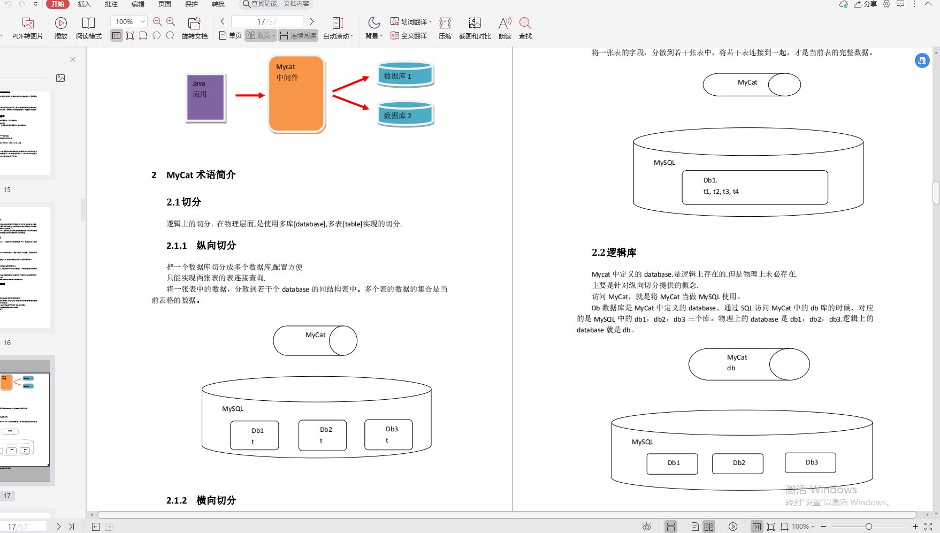Switch to the 插入 tab
The image size is (940, 533).
[x=84, y=4]
